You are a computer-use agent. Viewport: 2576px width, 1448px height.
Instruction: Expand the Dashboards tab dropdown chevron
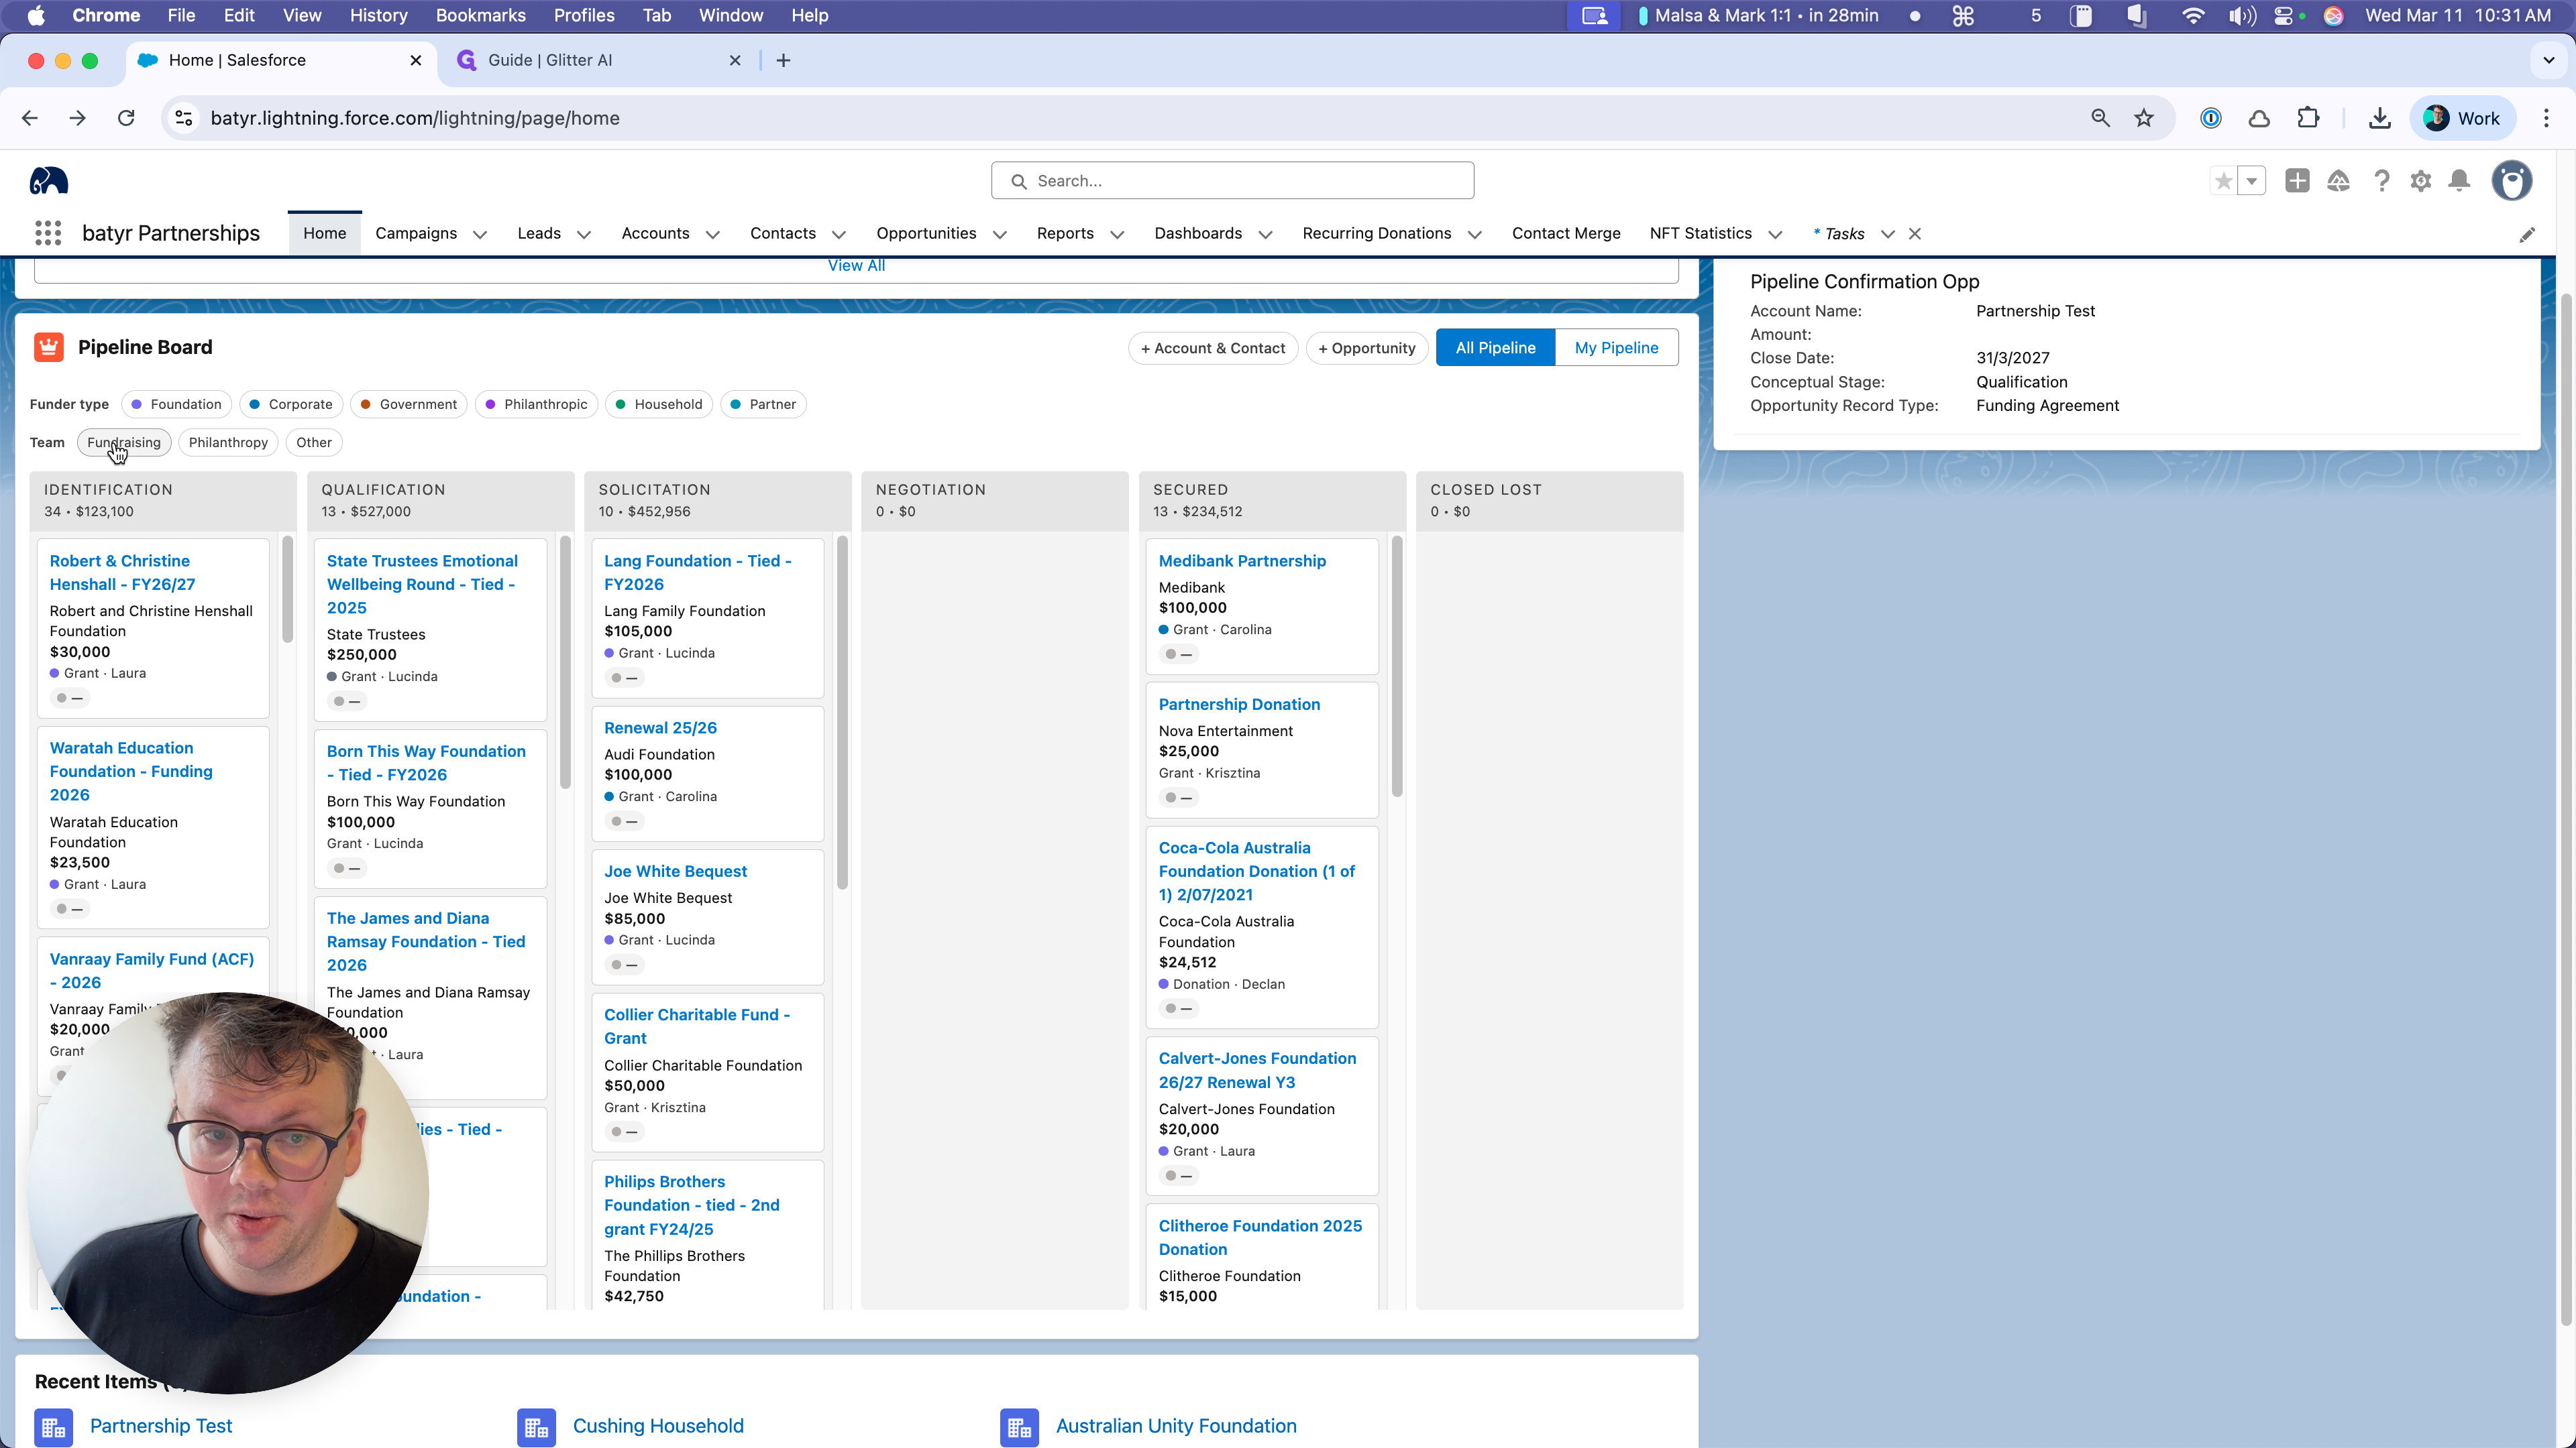coord(1265,235)
